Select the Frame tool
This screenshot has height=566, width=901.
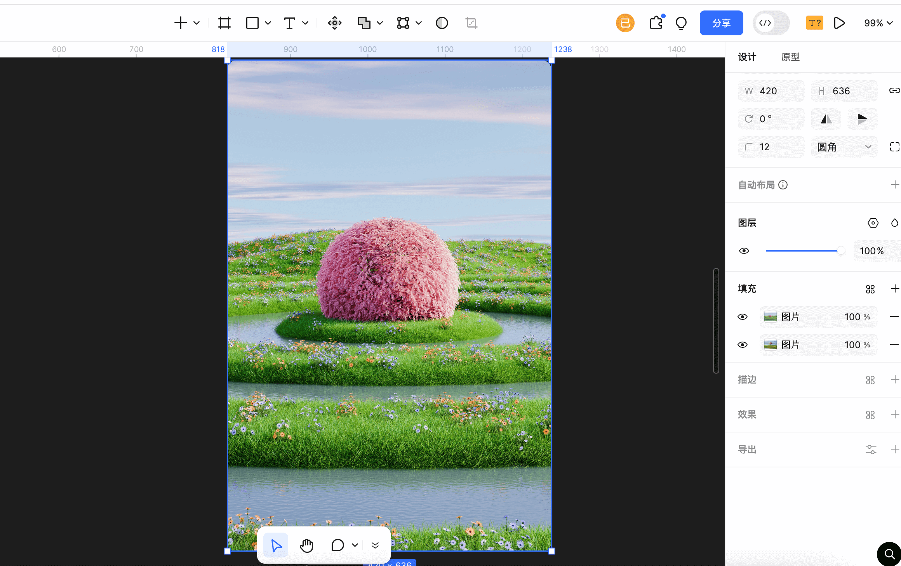tap(224, 23)
